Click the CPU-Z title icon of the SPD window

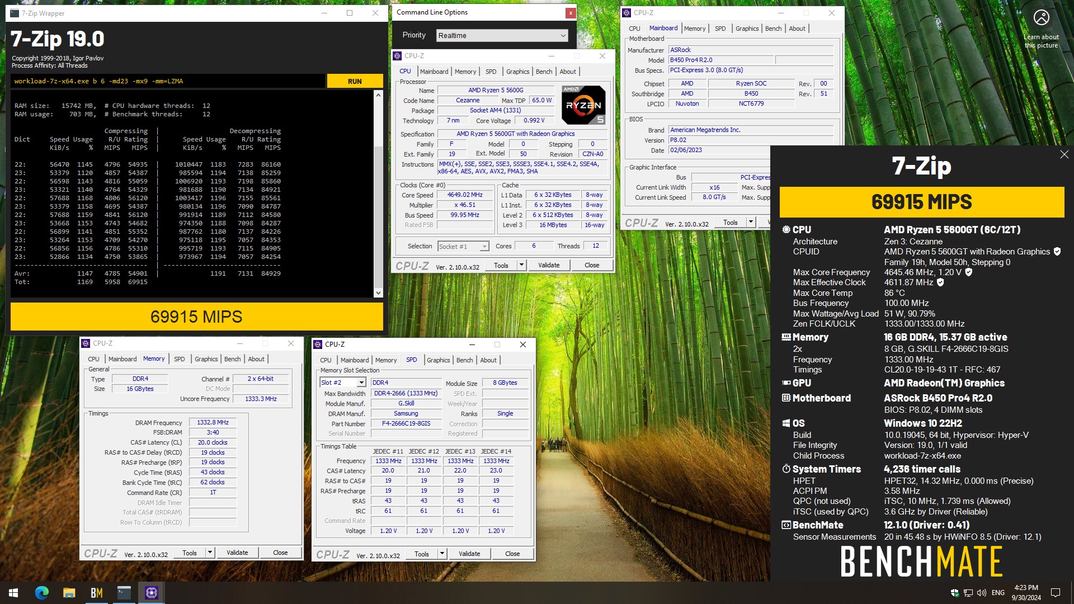[318, 345]
